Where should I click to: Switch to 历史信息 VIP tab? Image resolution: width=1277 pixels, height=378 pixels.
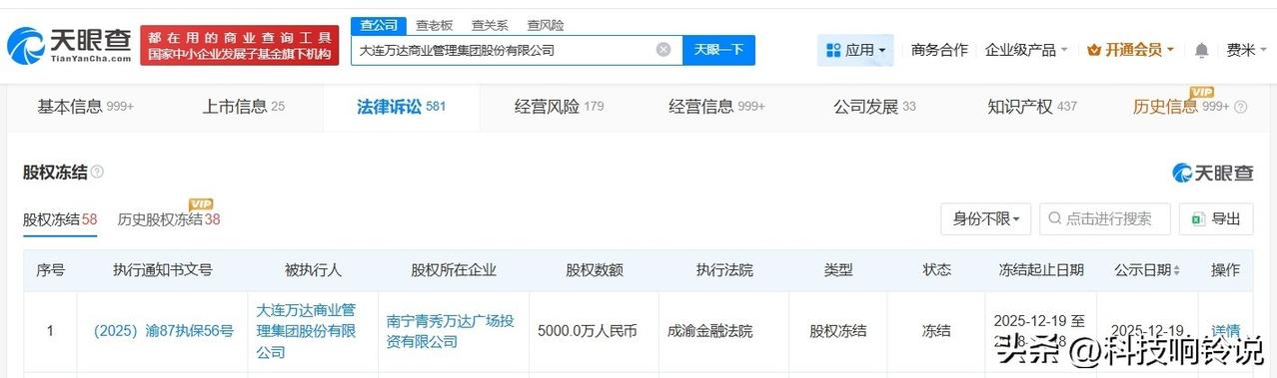click(x=1181, y=107)
